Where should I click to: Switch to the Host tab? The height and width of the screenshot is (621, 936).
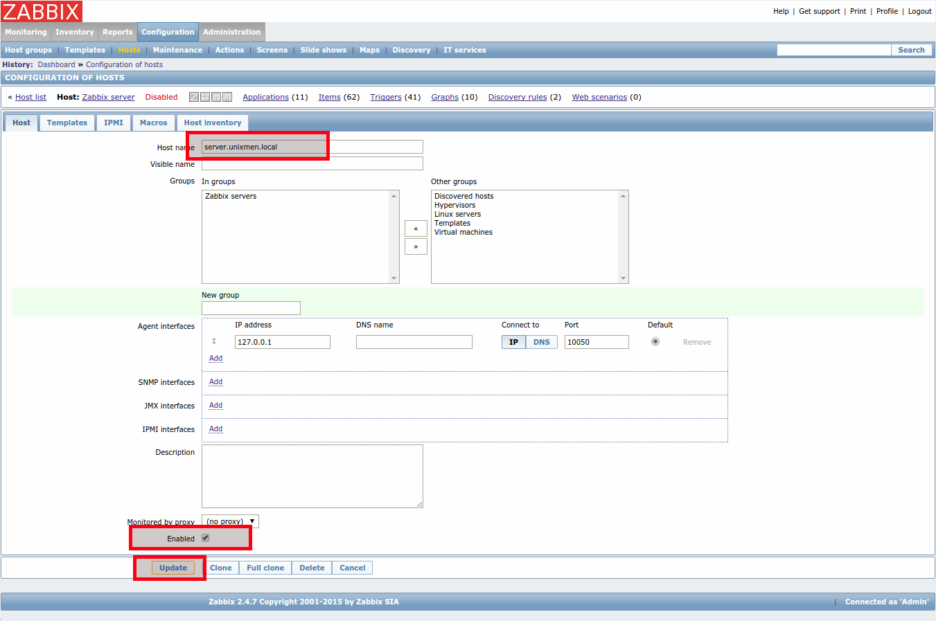[21, 123]
